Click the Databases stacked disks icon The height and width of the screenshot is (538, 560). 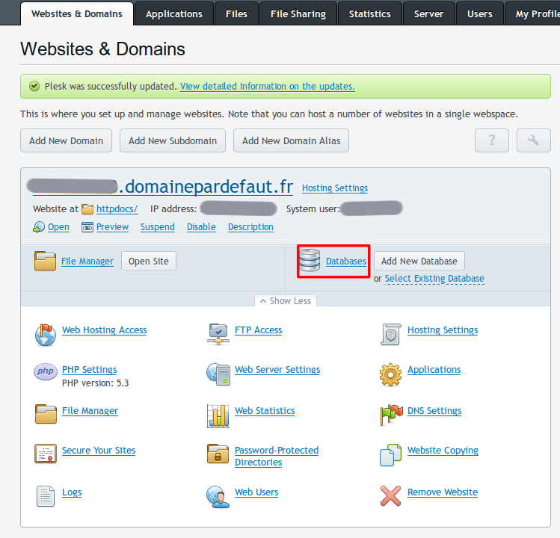310,260
